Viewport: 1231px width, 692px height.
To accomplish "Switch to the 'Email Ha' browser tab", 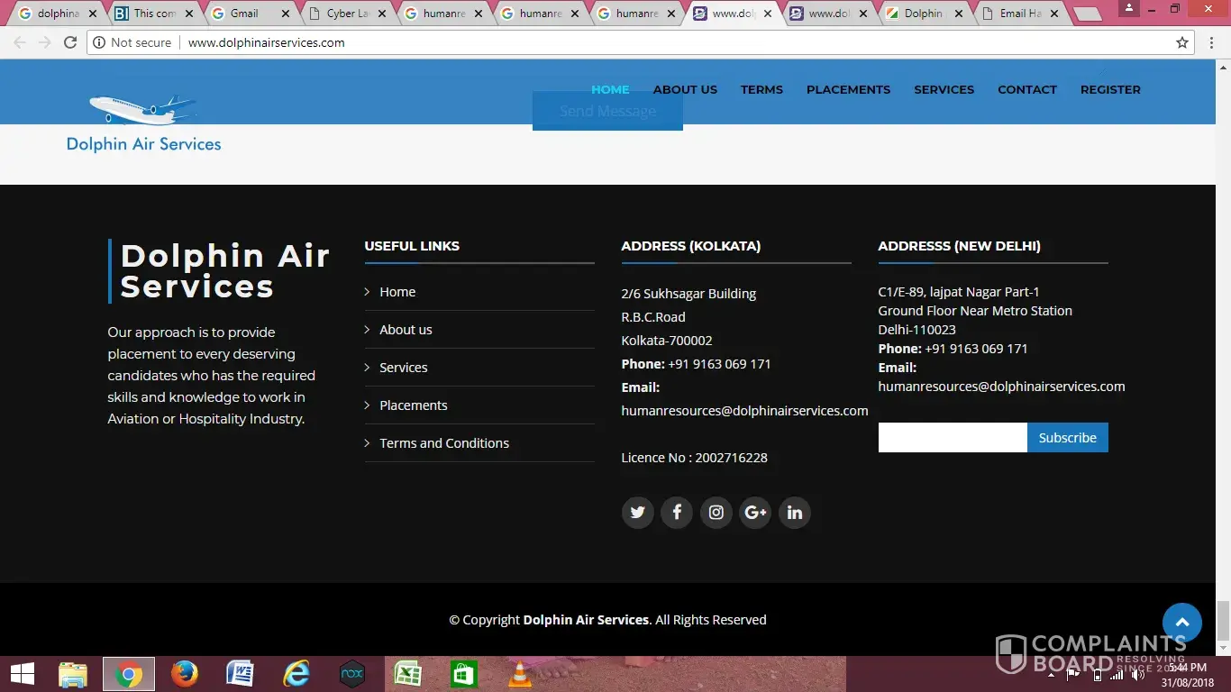I will 1021,14.
